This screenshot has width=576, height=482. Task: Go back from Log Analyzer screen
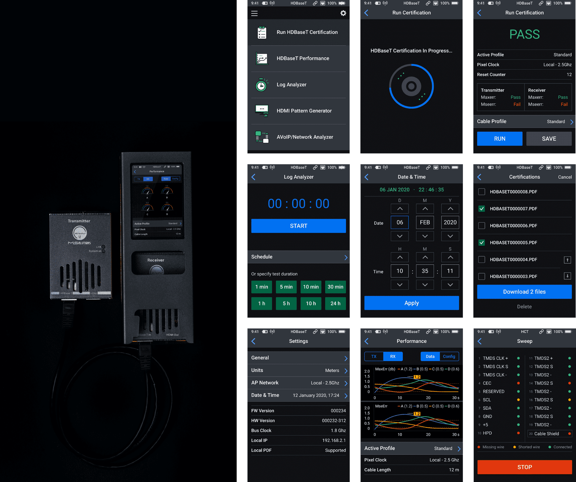click(x=253, y=177)
